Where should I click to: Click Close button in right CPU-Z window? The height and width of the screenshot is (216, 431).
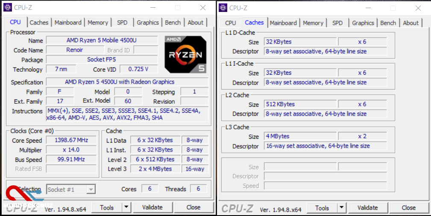tap(409, 208)
